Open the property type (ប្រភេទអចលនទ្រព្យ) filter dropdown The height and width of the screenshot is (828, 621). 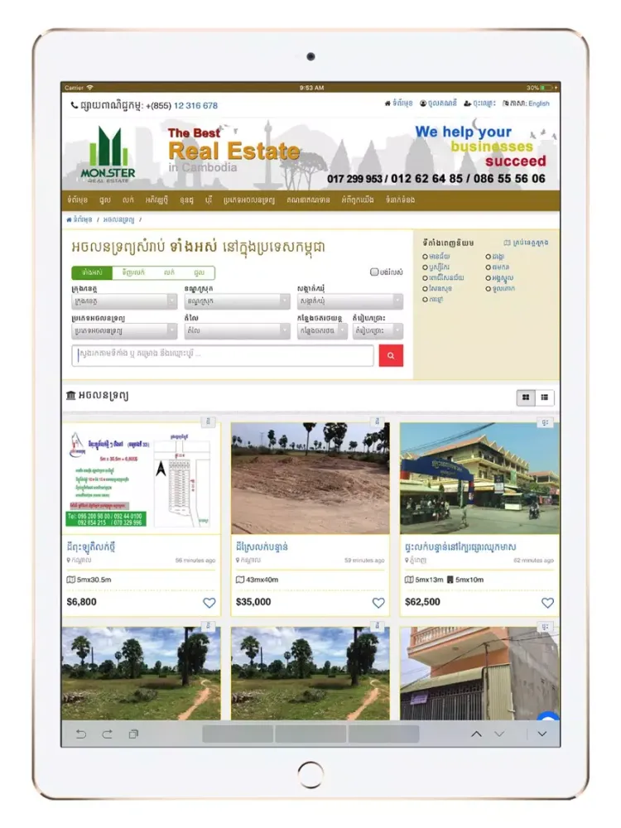tap(124, 330)
